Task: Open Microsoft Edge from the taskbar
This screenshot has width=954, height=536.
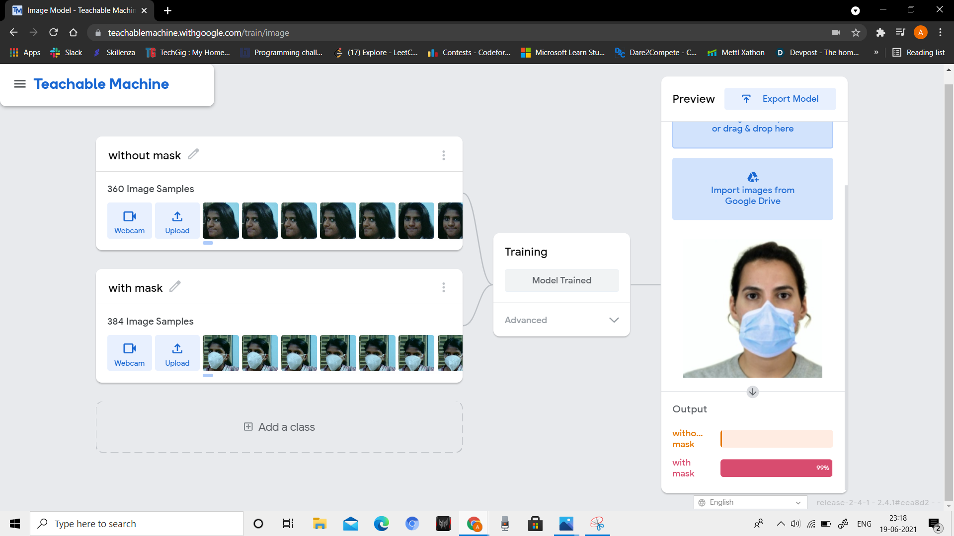Action: [381, 524]
